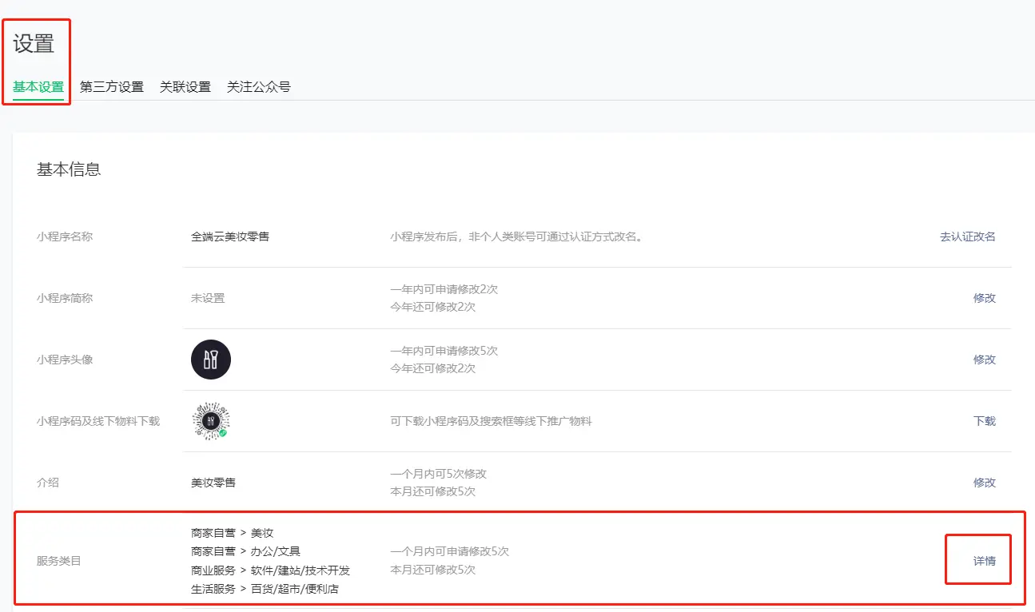This screenshot has height=612, width=1035.
Task: Download the mini program code via 下载
Action: (984, 421)
